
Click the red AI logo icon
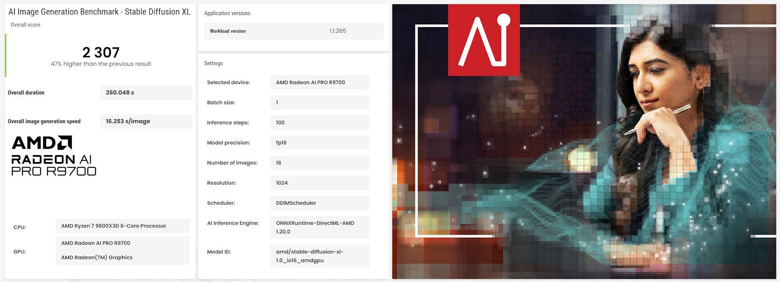(484, 40)
